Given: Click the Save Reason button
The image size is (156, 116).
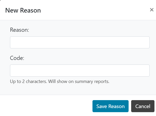Looking at the screenshot, I should pyautogui.click(x=110, y=106).
